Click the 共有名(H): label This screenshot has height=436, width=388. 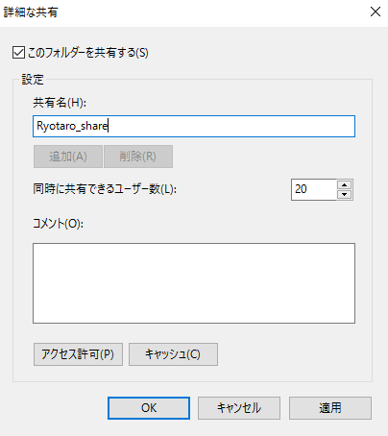[x=60, y=103]
